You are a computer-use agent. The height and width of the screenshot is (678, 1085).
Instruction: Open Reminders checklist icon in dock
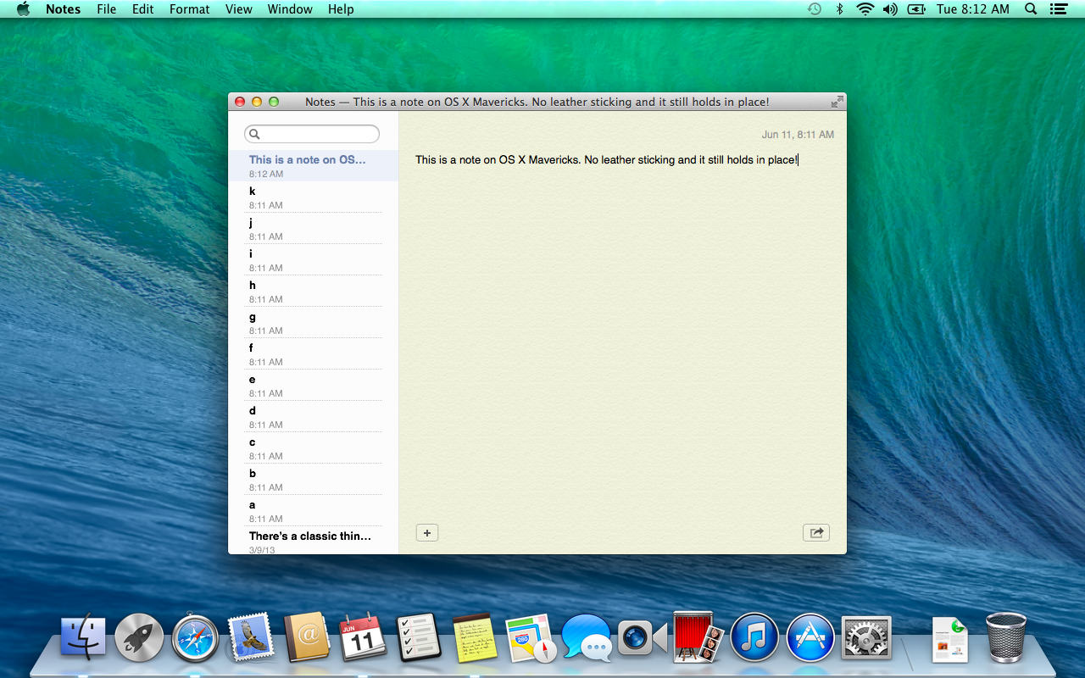(x=419, y=637)
